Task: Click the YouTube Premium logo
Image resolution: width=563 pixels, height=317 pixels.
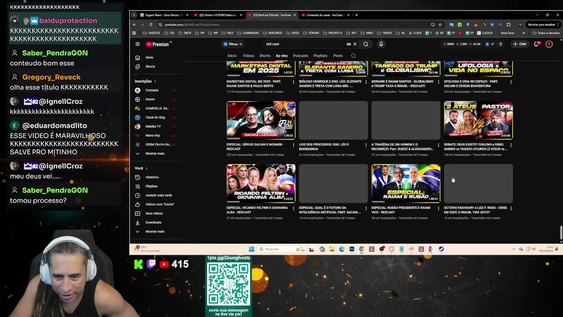Action: 157,44
